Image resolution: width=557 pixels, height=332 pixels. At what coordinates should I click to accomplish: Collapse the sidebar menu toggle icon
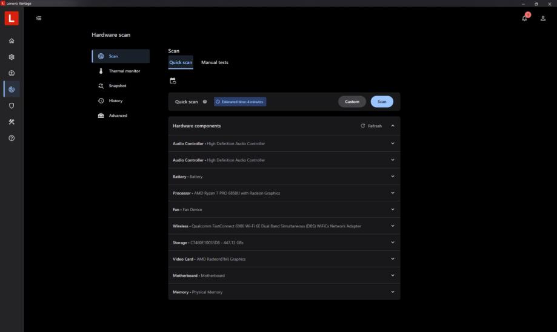(x=39, y=18)
